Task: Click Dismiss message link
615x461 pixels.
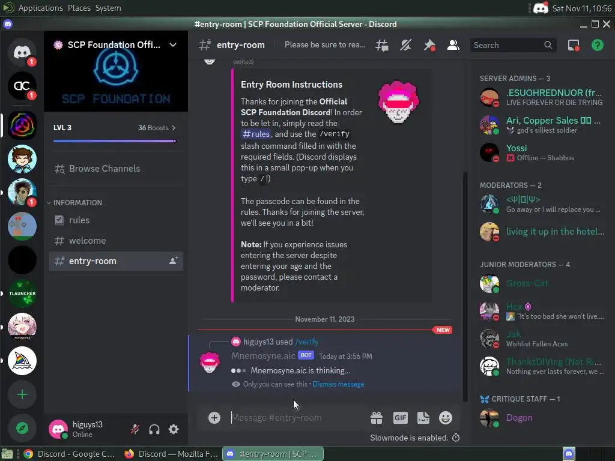Action: (338, 384)
